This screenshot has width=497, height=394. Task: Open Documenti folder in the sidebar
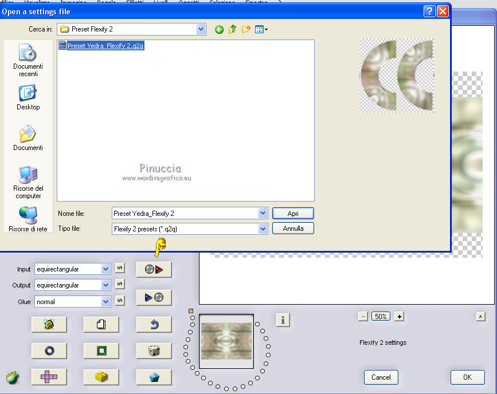click(x=28, y=138)
